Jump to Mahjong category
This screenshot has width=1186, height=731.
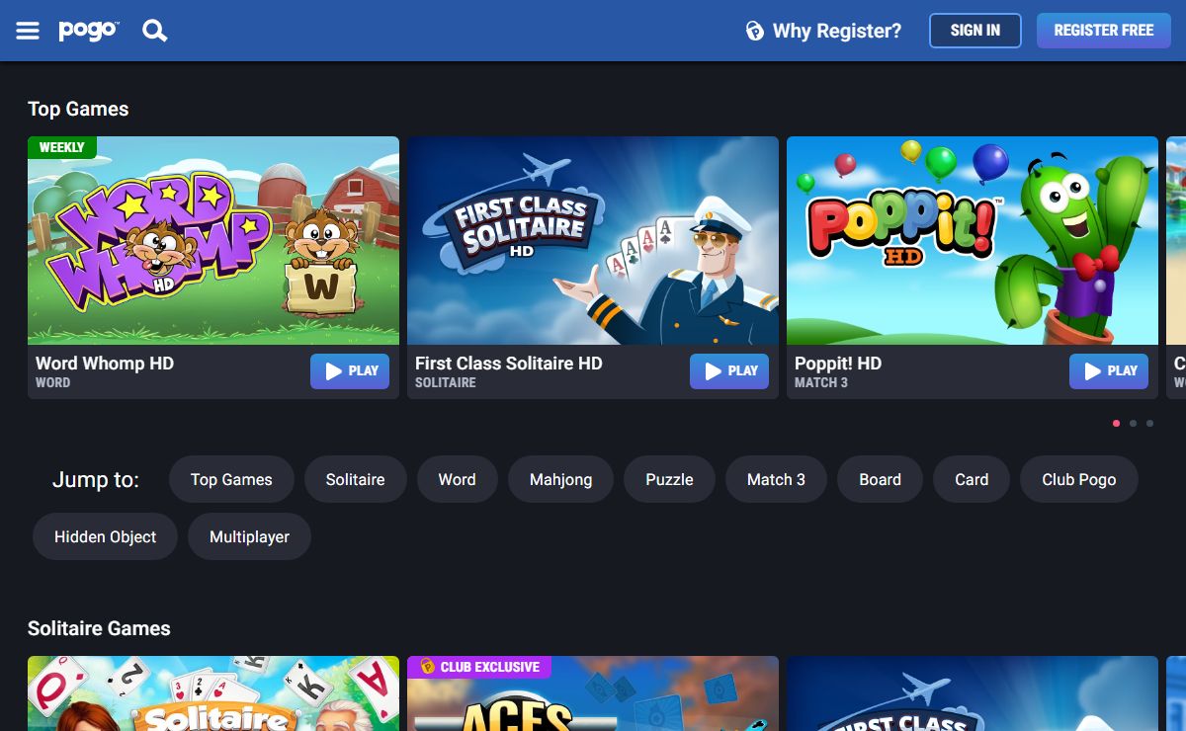(561, 480)
